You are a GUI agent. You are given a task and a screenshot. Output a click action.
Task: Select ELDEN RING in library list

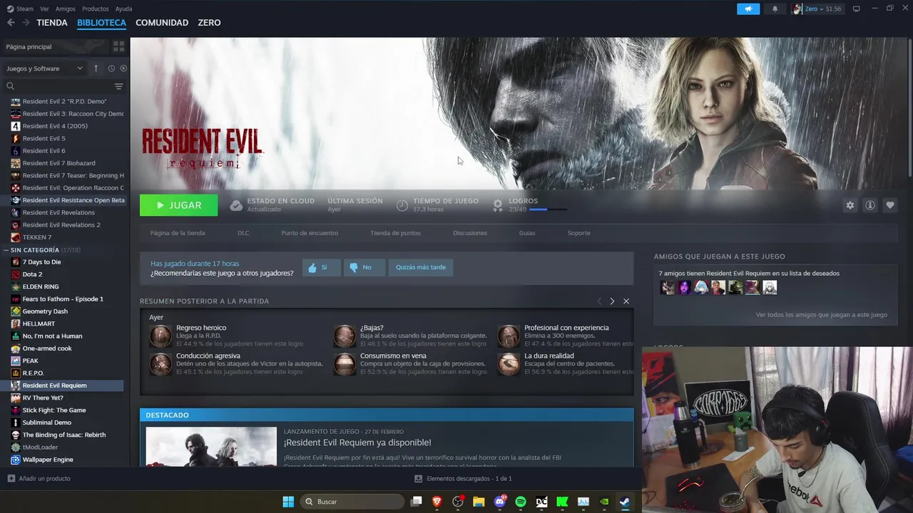[41, 286]
